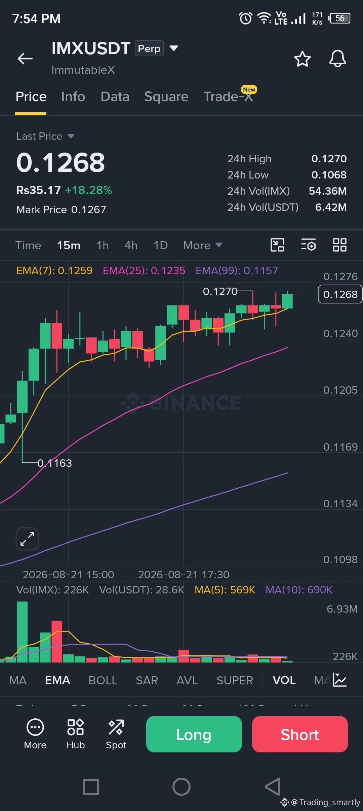
Task: Expand chart to fullscreen
Action: click(x=27, y=539)
